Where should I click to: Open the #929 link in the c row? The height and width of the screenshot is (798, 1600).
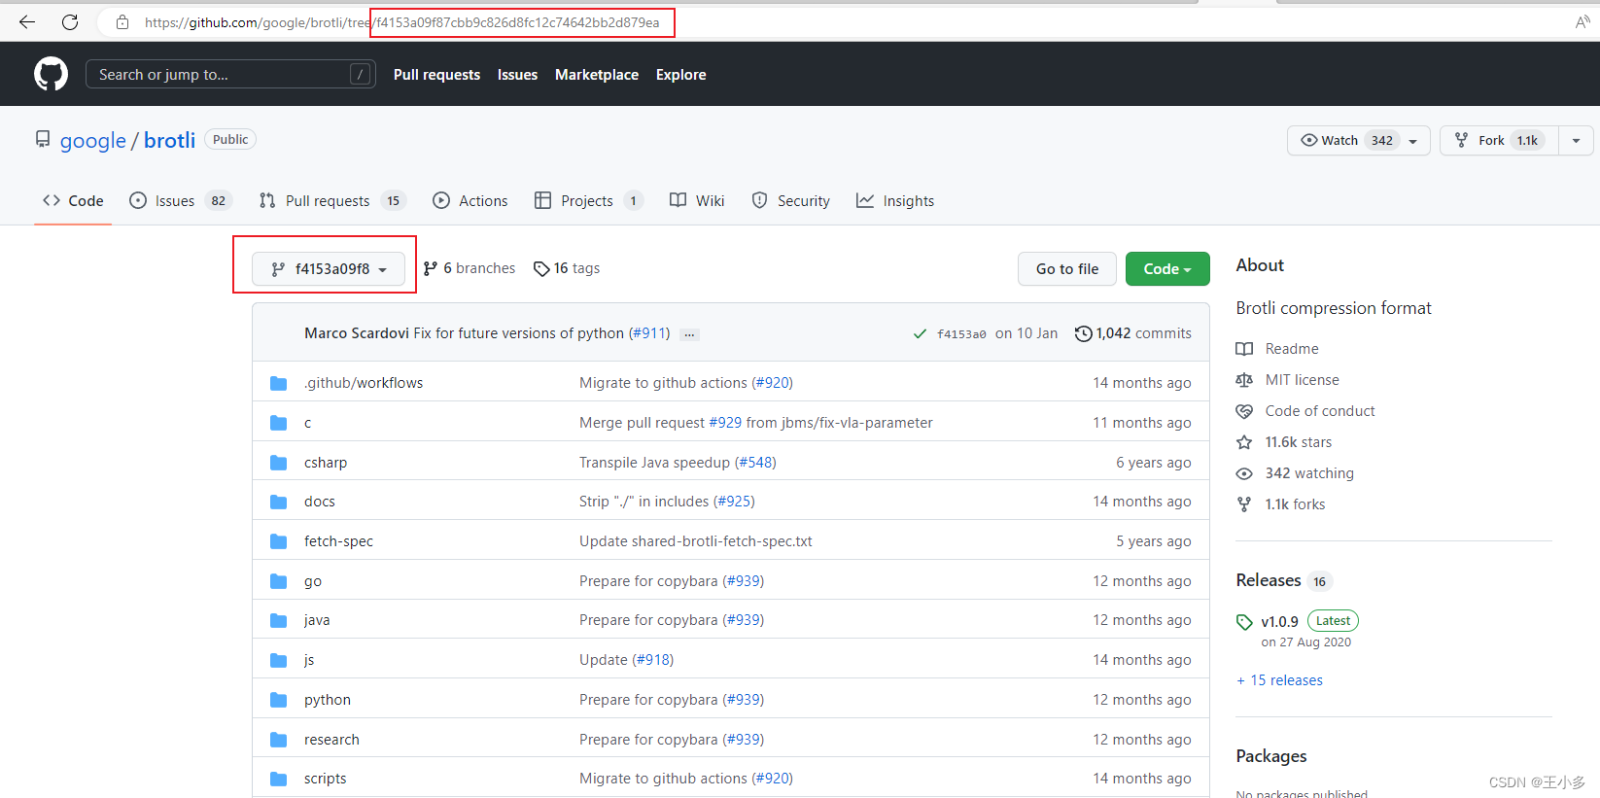coord(725,423)
